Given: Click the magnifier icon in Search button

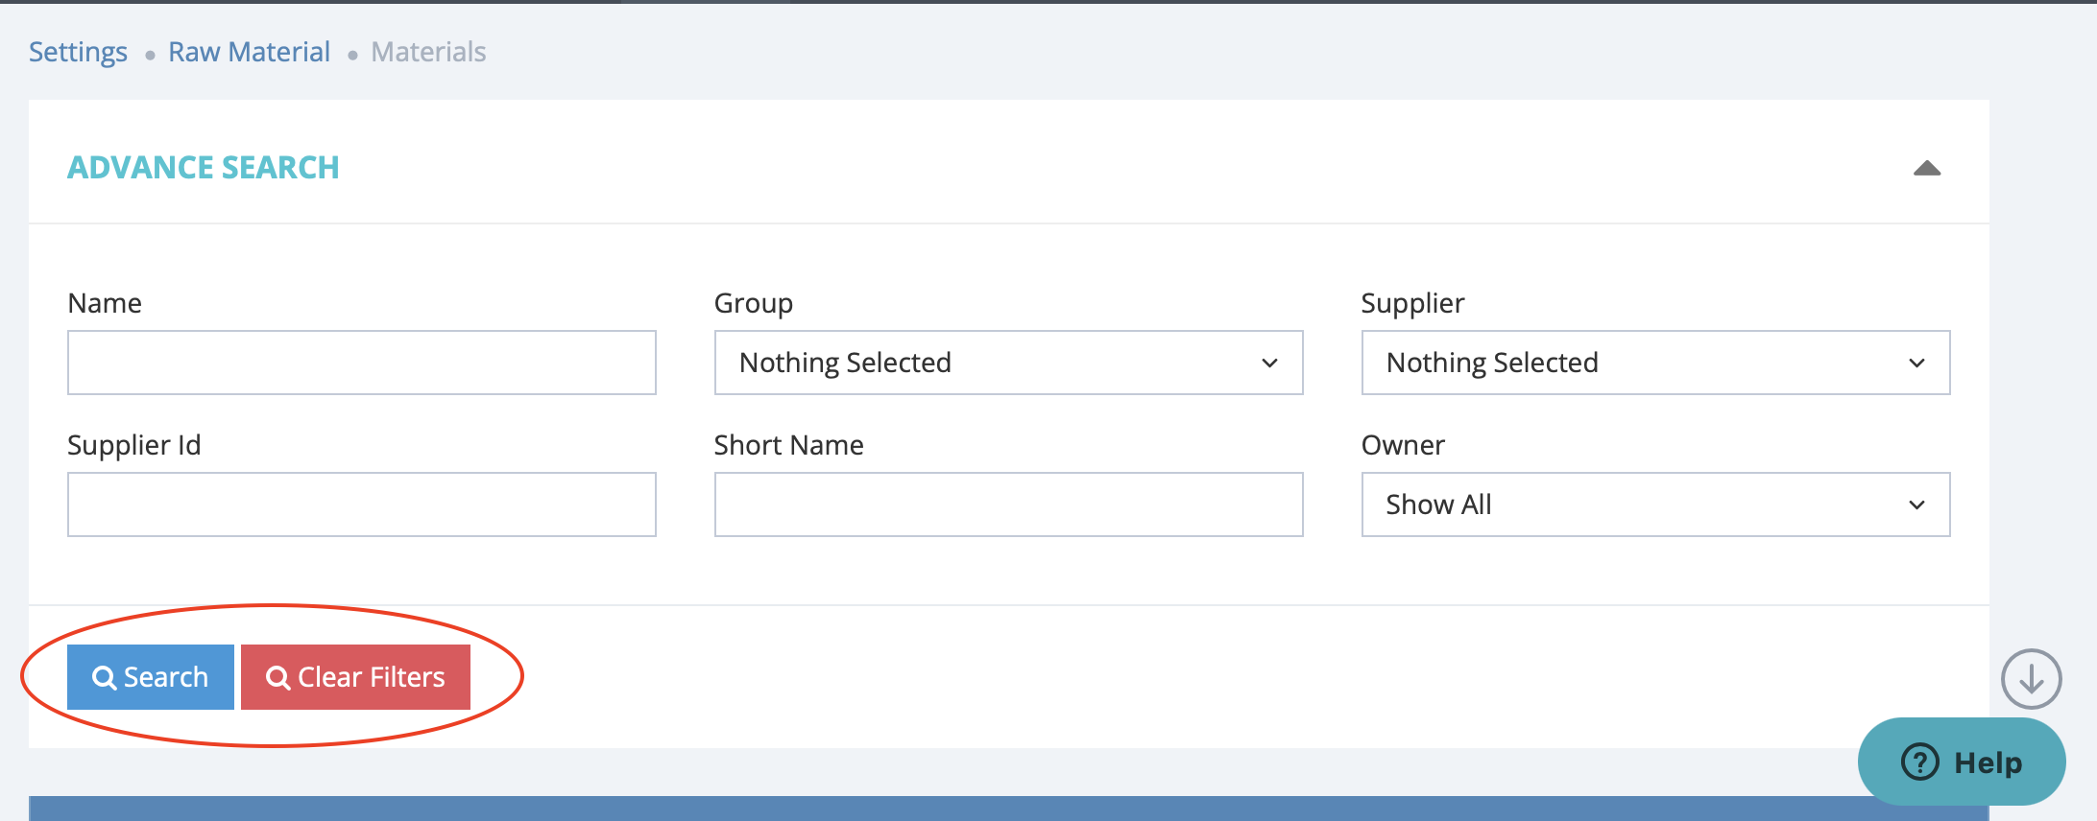Looking at the screenshot, I should [x=104, y=678].
